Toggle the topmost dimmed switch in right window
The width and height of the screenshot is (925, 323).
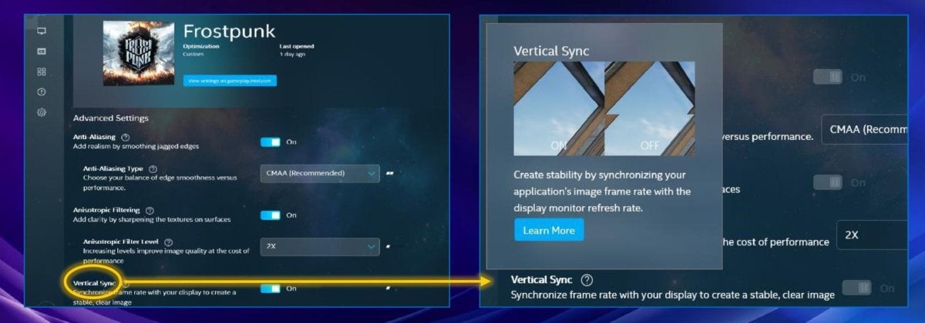(x=828, y=77)
